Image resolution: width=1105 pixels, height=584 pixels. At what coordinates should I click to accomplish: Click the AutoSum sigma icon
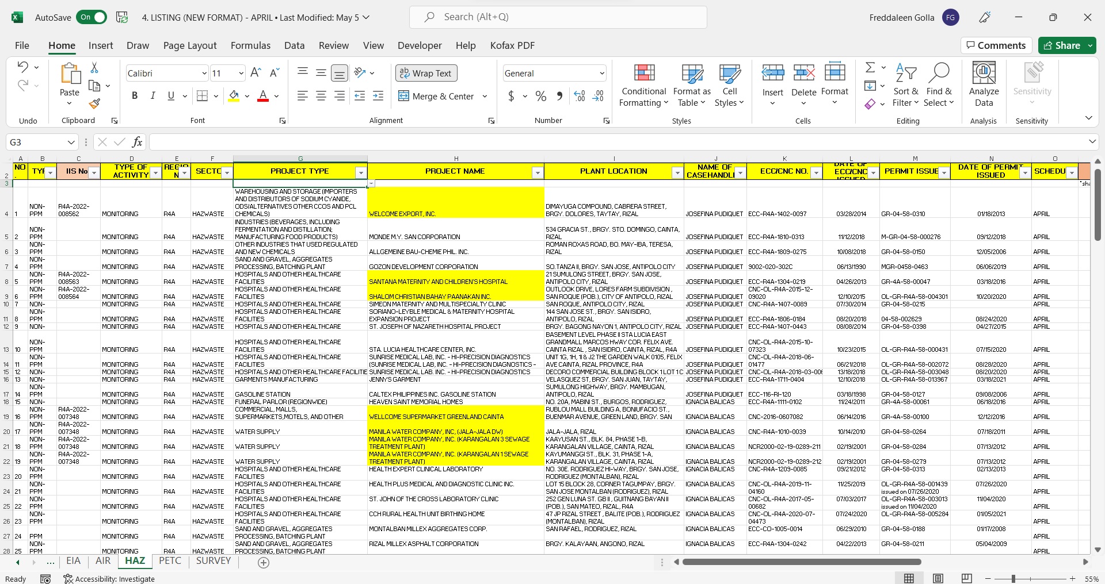coord(870,68)
